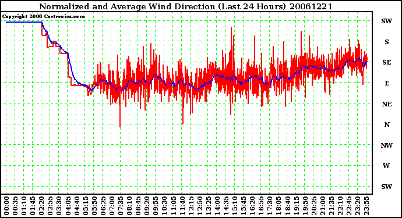Click the 07:00 time axis label
Image resolution: width=402 pixels, height=218 pixels.
click(x=111, y=206)
